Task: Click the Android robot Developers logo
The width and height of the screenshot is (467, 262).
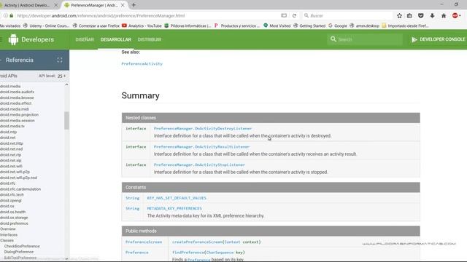Action: tap(31, 39)
